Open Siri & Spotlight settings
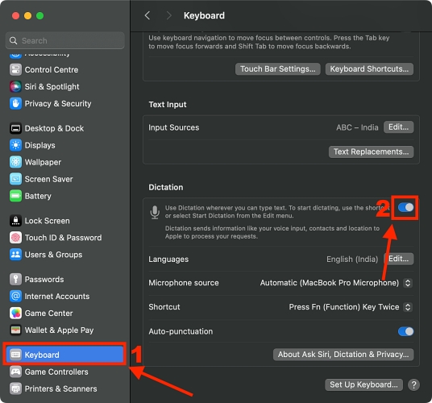432x403 pixels. [x=52, y=86]
